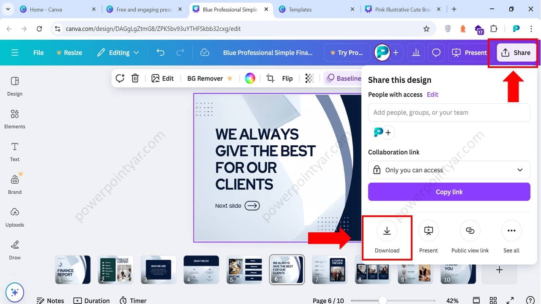The width and height of the screenshot is (541, 304).
Task: Open the analytics bar chart icon
Action: [416, 53]
